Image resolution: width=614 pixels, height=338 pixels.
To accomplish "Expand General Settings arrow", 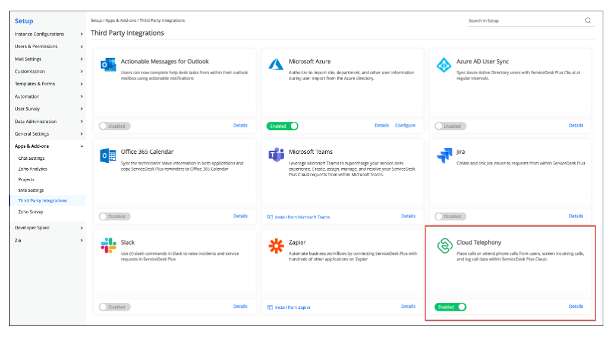I will point(81,134).
